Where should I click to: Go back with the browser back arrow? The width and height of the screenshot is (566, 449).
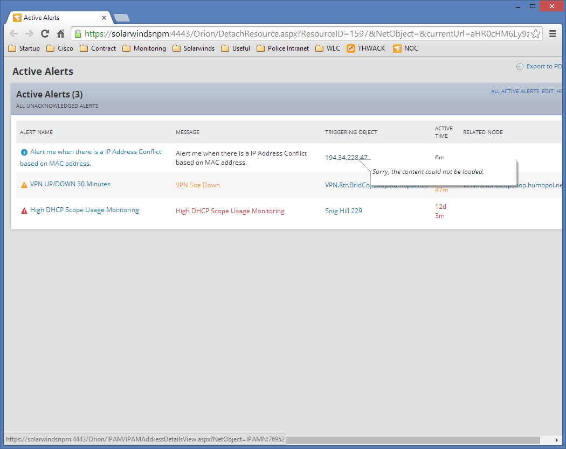click(13, 33)
